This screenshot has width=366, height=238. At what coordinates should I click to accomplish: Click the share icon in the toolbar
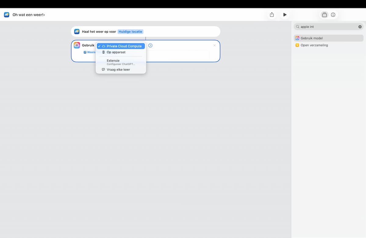pos(272,15)
